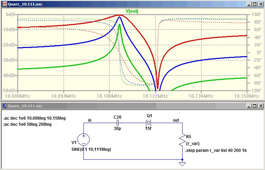Click the .ac dec 1e6 10.08Meg 10.15Meg directive
This screenshot has height=170, width=265.
tap(34, 118)
